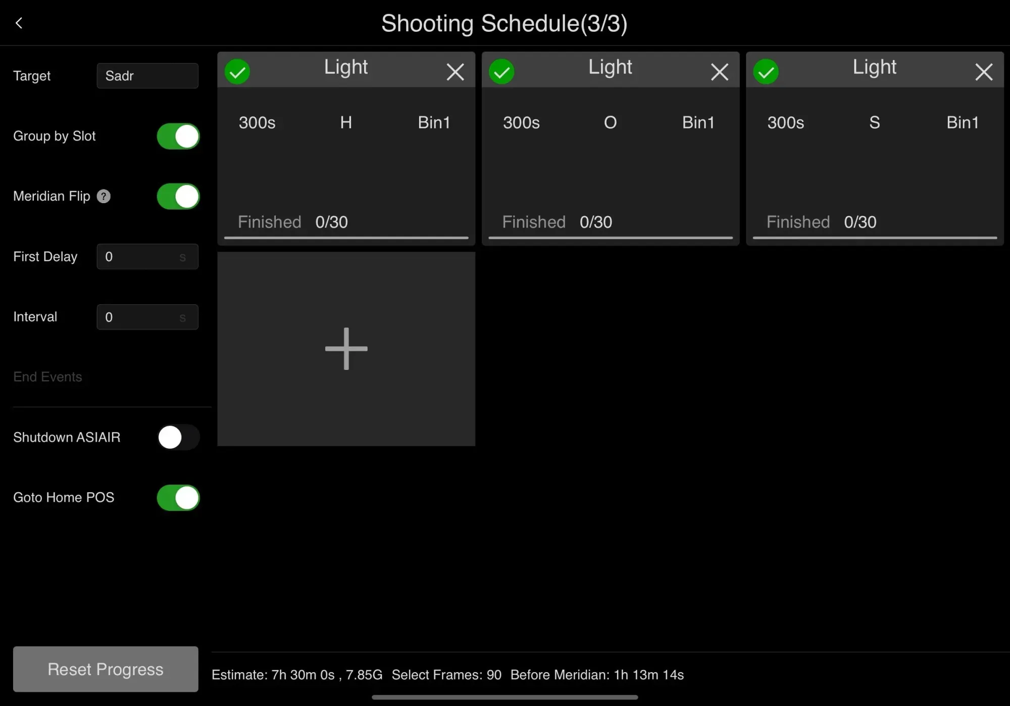Click the Interval seconds field
The height and width of the screenshot is (706, 1010).
(147, 317)
